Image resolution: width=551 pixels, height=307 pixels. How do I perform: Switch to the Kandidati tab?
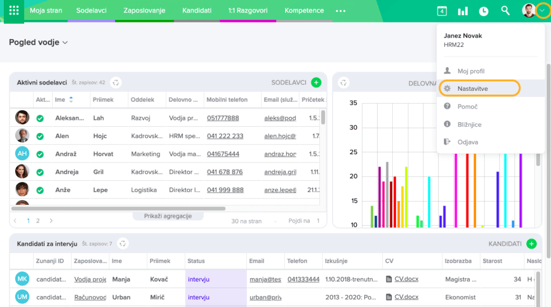pos(196,11)
